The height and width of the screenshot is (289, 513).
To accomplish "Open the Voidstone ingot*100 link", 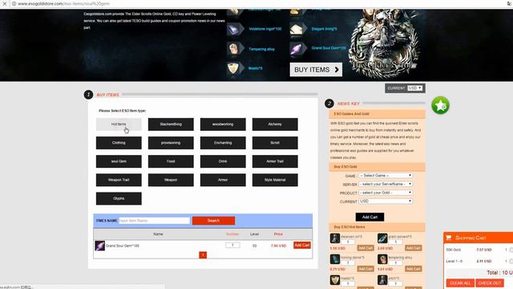I will click(265, 29).
